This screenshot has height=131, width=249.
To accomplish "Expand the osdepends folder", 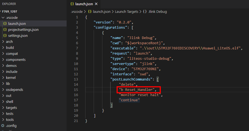I will [x=3, y=90].
